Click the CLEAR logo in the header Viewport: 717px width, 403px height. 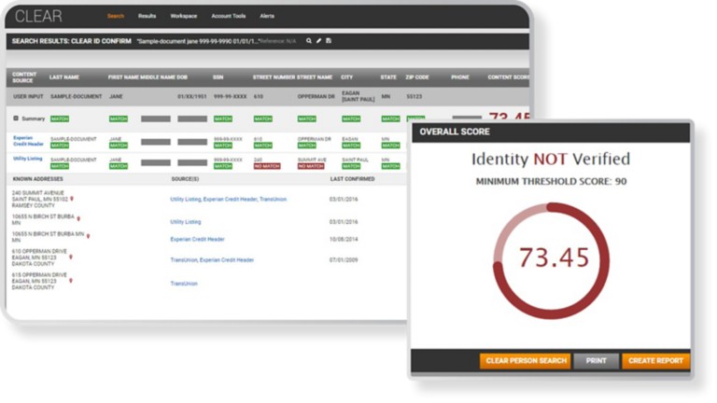pos(38,17)
